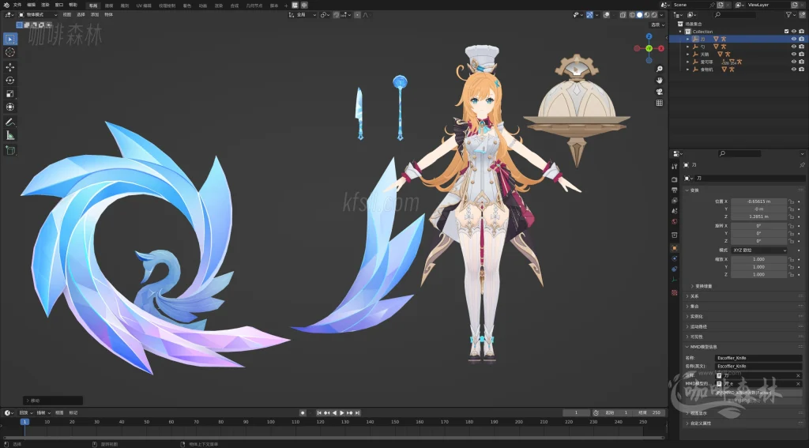Click the 名称 field Escoffier_Knife

point(758,358)
